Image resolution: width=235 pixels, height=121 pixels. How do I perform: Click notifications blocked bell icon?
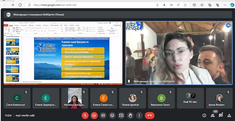(x=164, y=5)
